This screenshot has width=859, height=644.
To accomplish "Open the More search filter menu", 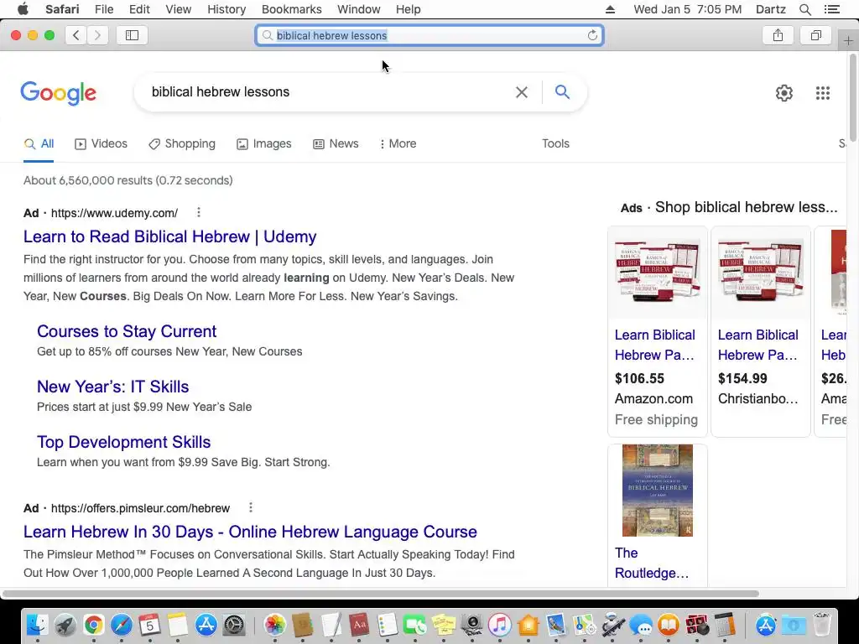I will [398, 143].
